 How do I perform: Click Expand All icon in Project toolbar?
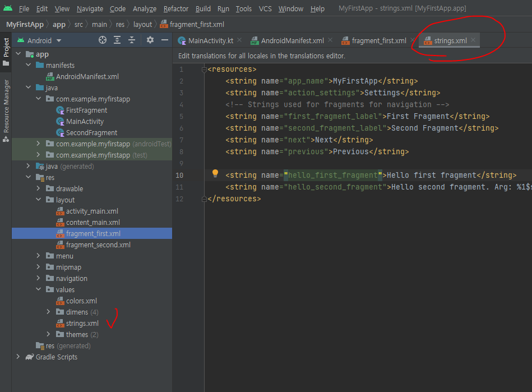point(117,40)
